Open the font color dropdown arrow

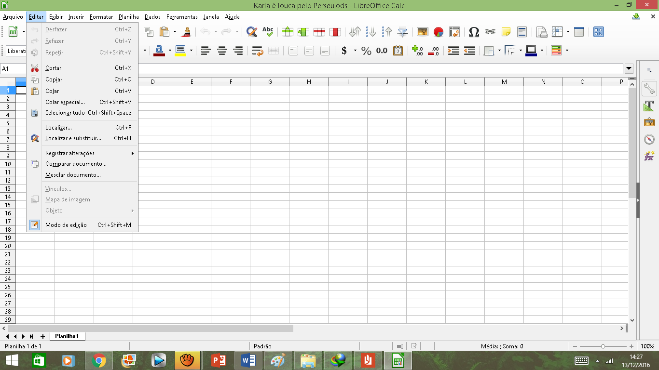[x=169, y=50]
